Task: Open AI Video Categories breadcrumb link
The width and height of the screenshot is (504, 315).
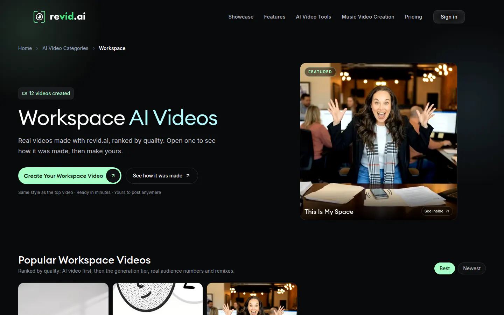Action: click(x=65, y=48)
